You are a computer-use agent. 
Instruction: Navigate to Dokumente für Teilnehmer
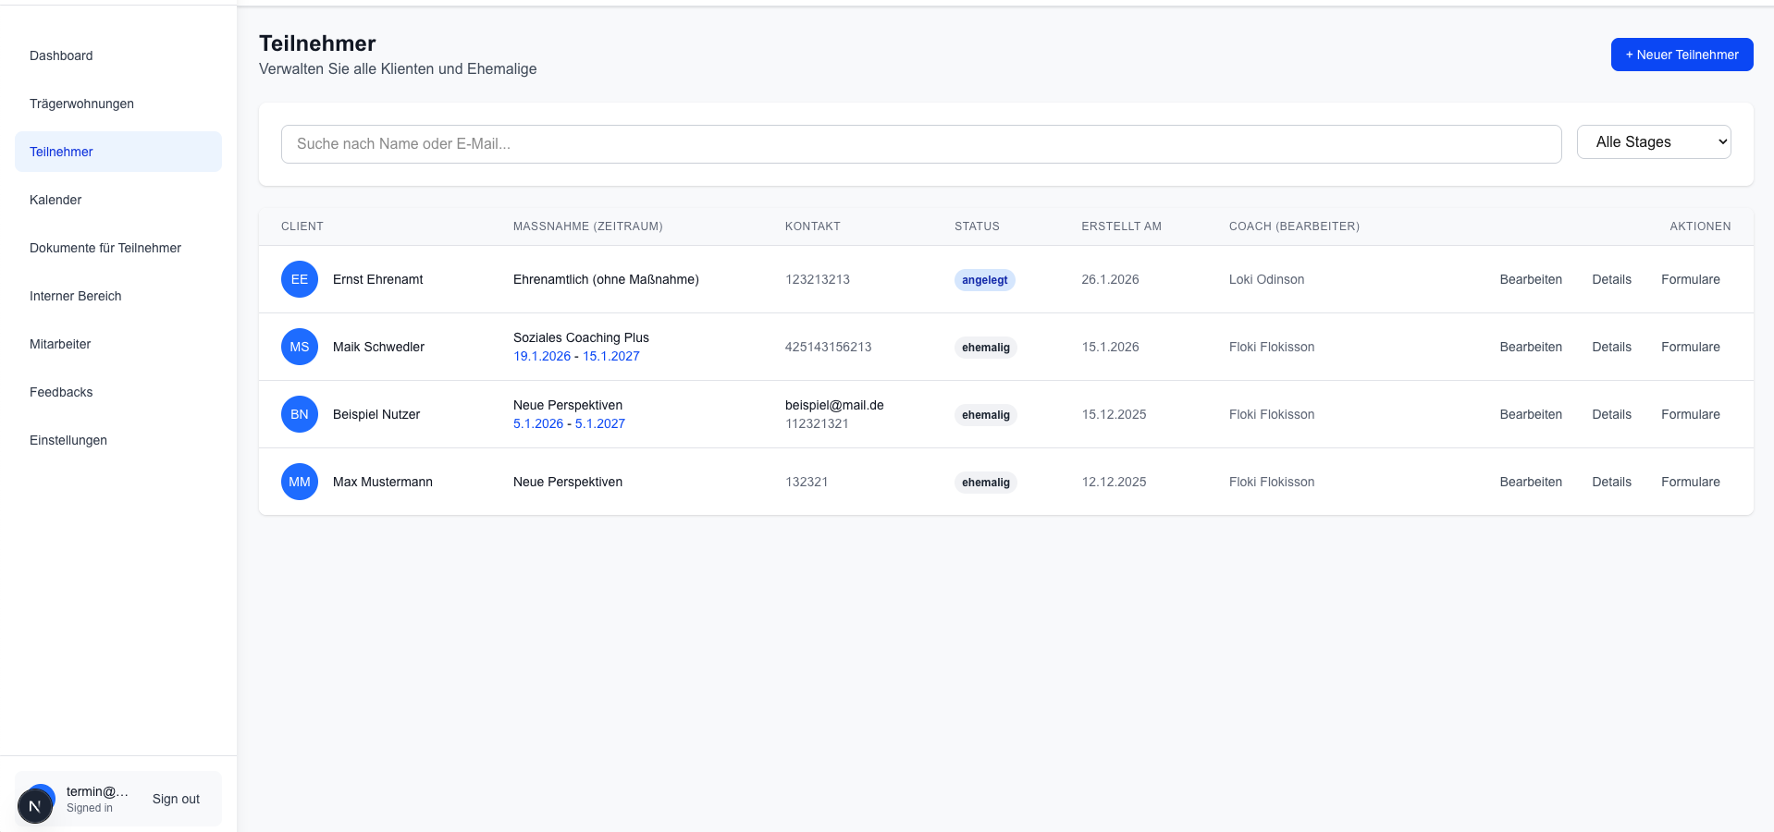point(105,248)
